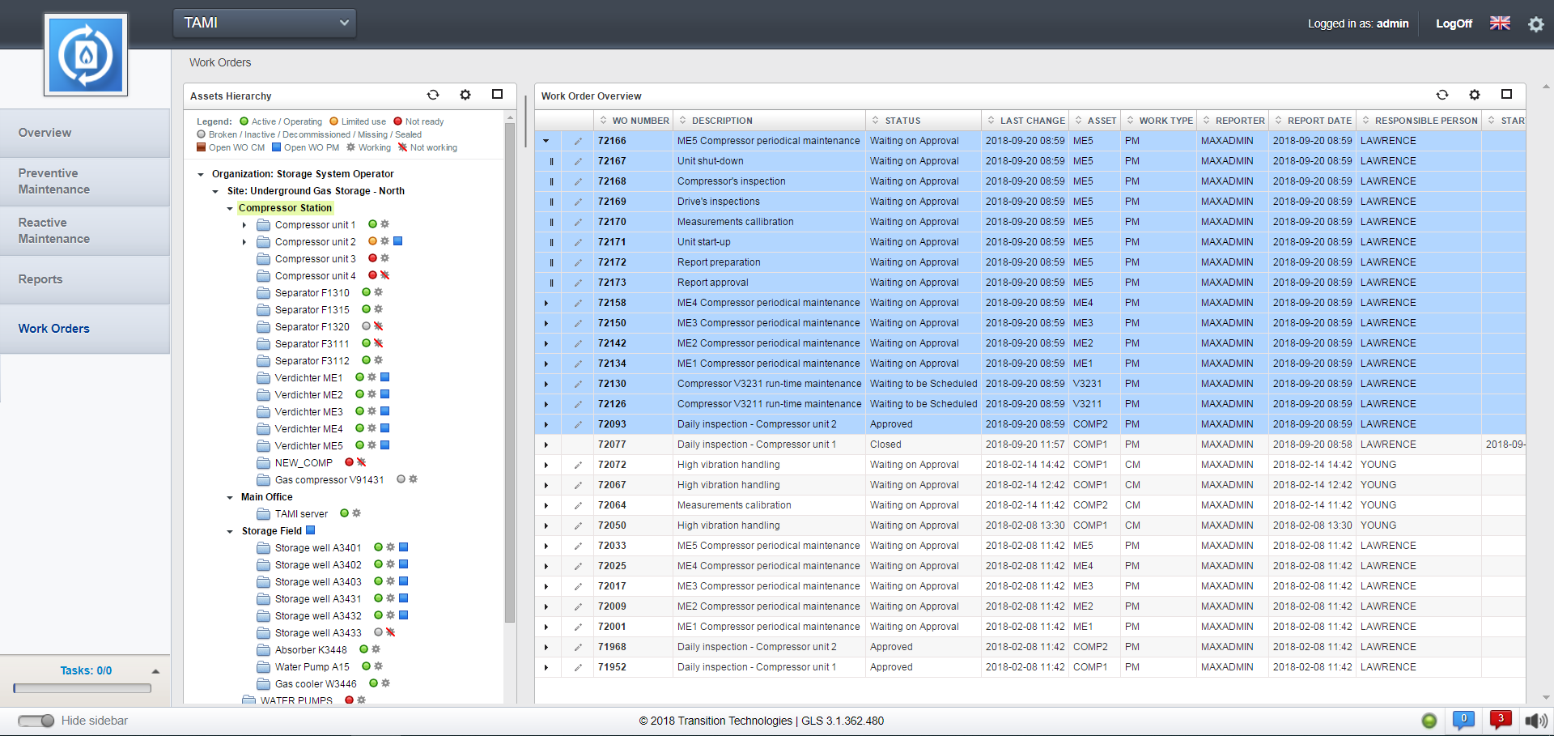Expand the Tasks: 0/0 panel arrow
Screen dimensions: 1554x736
(x=155, y=671)
